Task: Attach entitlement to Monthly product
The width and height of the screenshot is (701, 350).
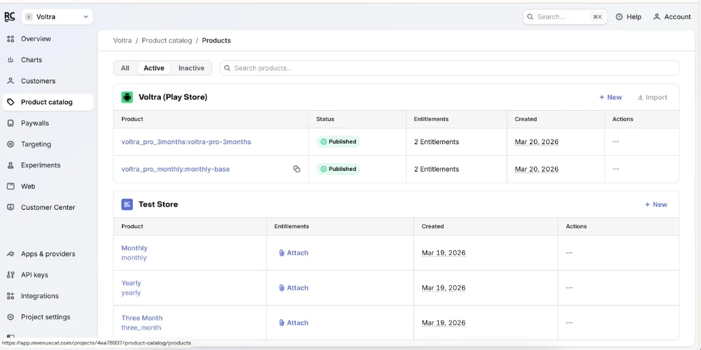Action: 294,253
